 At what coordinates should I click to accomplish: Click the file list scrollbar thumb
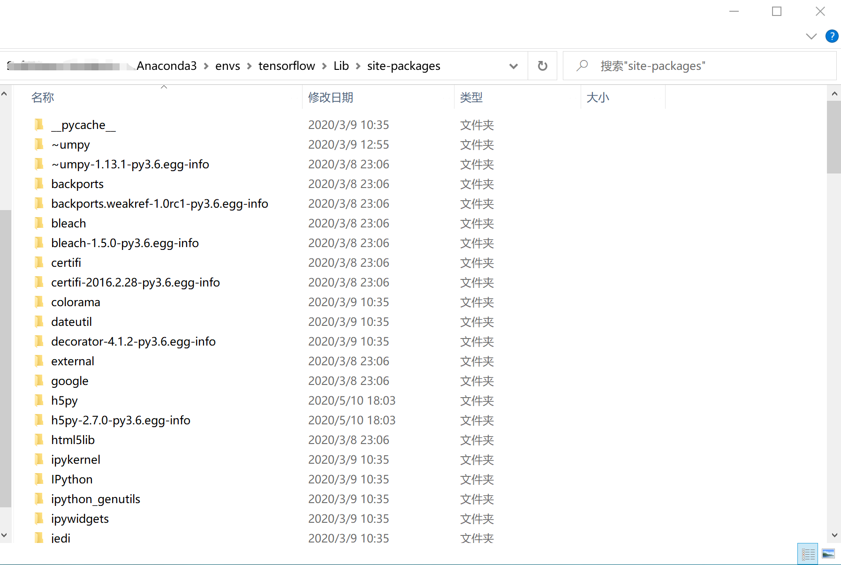coord(833,137)
